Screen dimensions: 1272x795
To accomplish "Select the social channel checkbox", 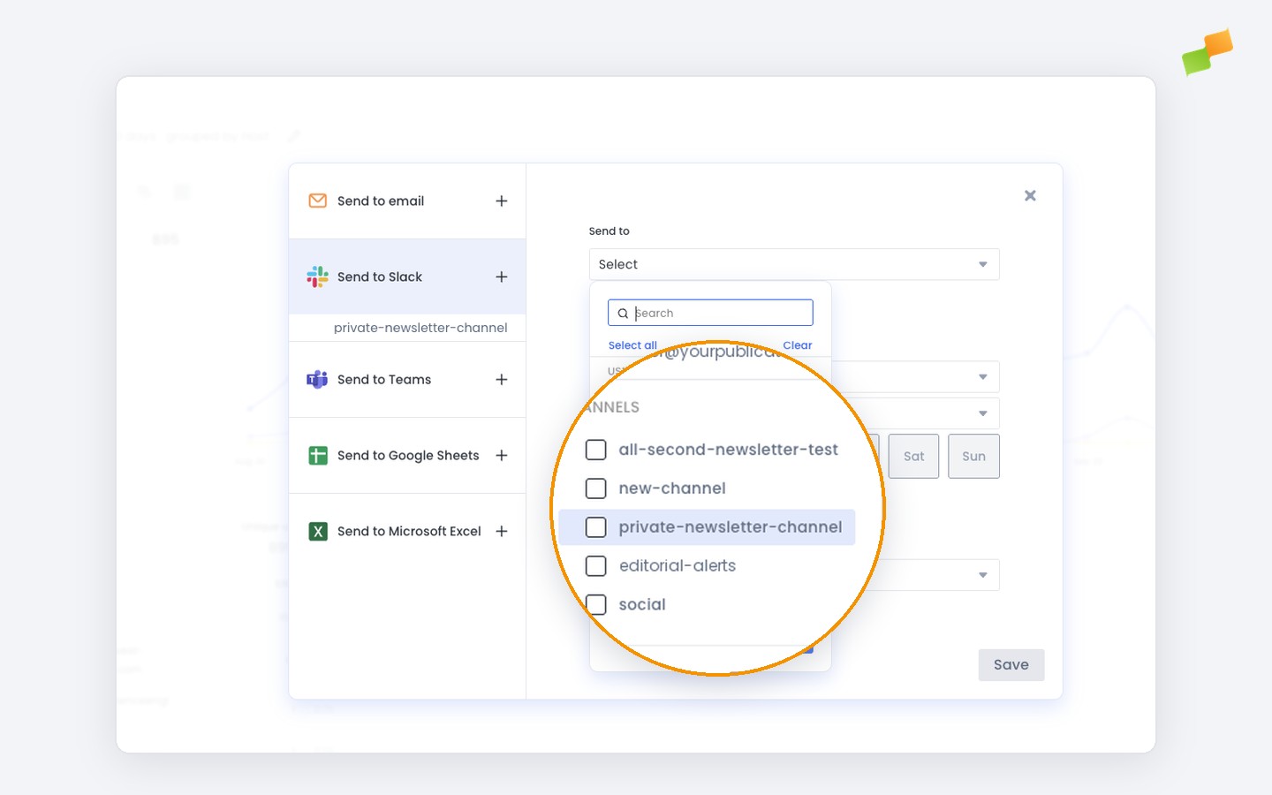I will [596, 605].
